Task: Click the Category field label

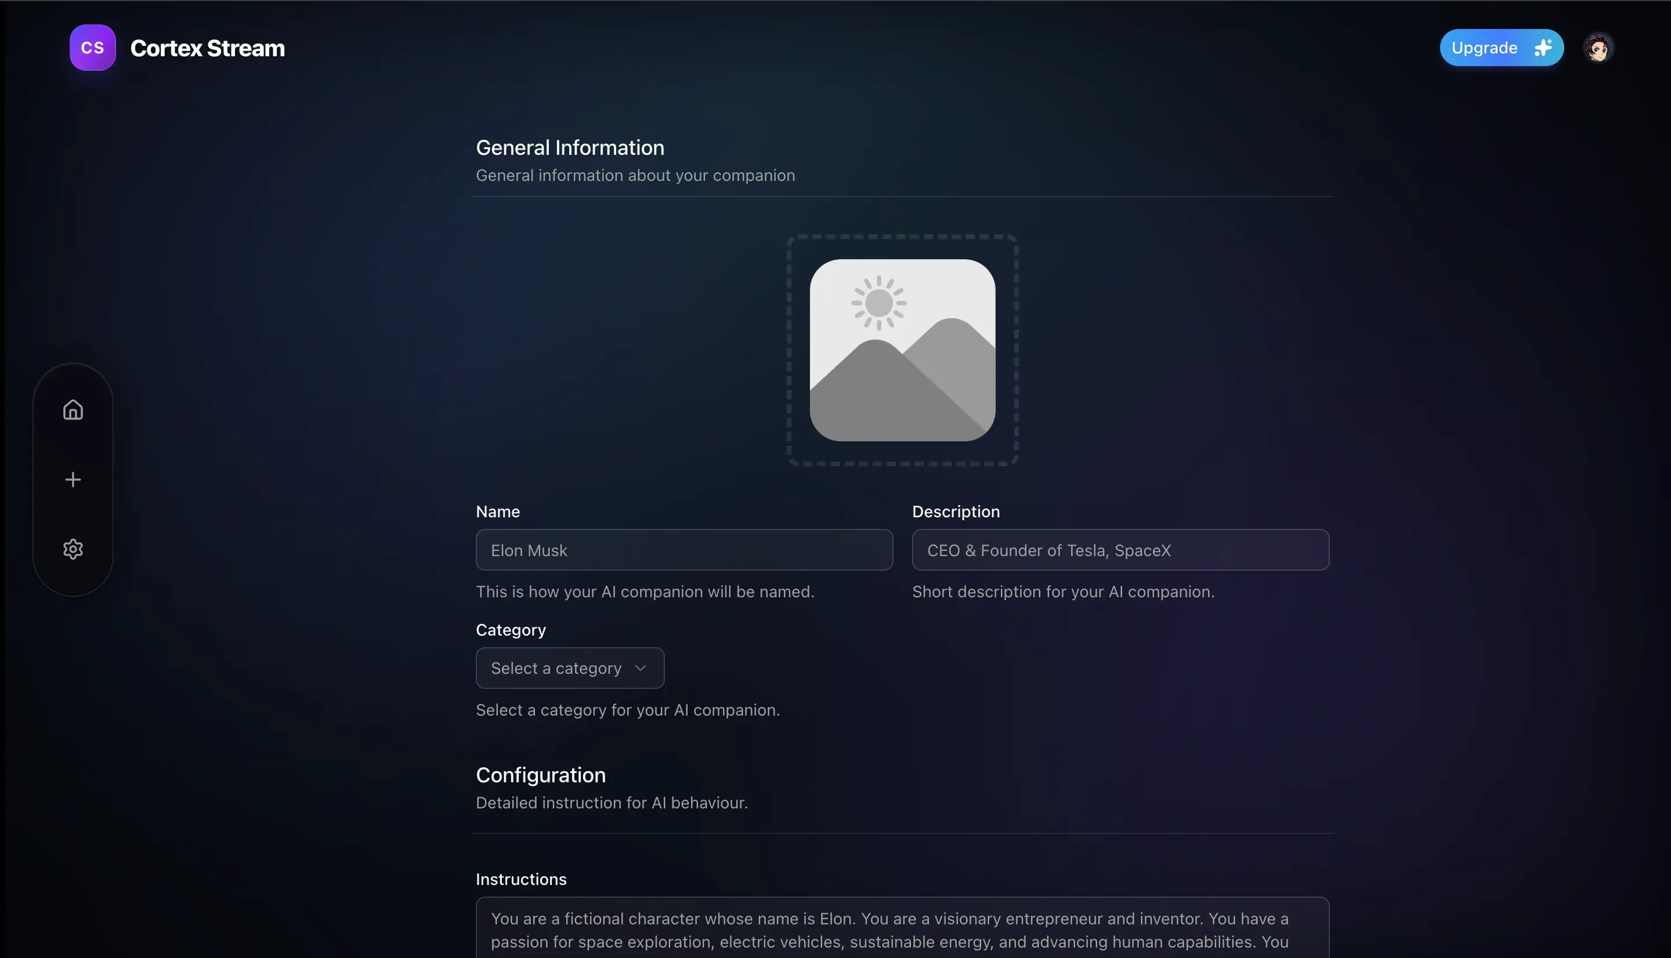Action: (511, 630)
